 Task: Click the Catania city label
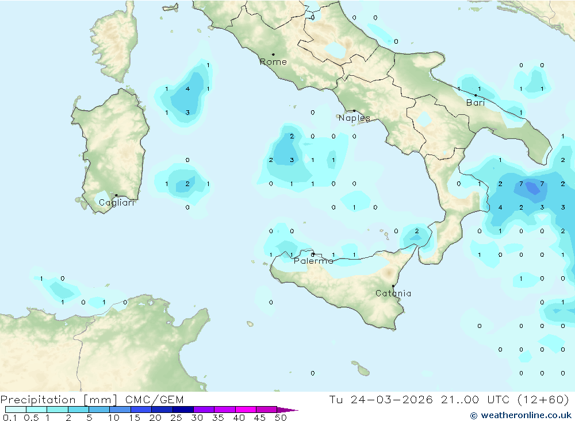click(393, 293)
